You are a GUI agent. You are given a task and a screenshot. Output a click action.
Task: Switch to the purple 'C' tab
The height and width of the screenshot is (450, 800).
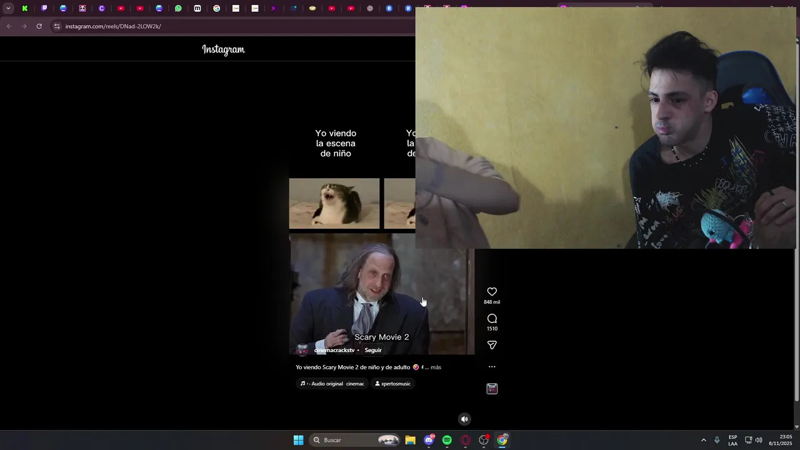pyautogui.click(x=101, y=8)
